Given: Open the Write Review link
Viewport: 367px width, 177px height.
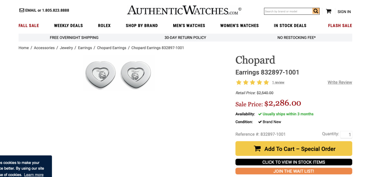Looking at the screenshot, I should (340, 82).
